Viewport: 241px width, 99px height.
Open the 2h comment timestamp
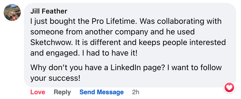136,92
